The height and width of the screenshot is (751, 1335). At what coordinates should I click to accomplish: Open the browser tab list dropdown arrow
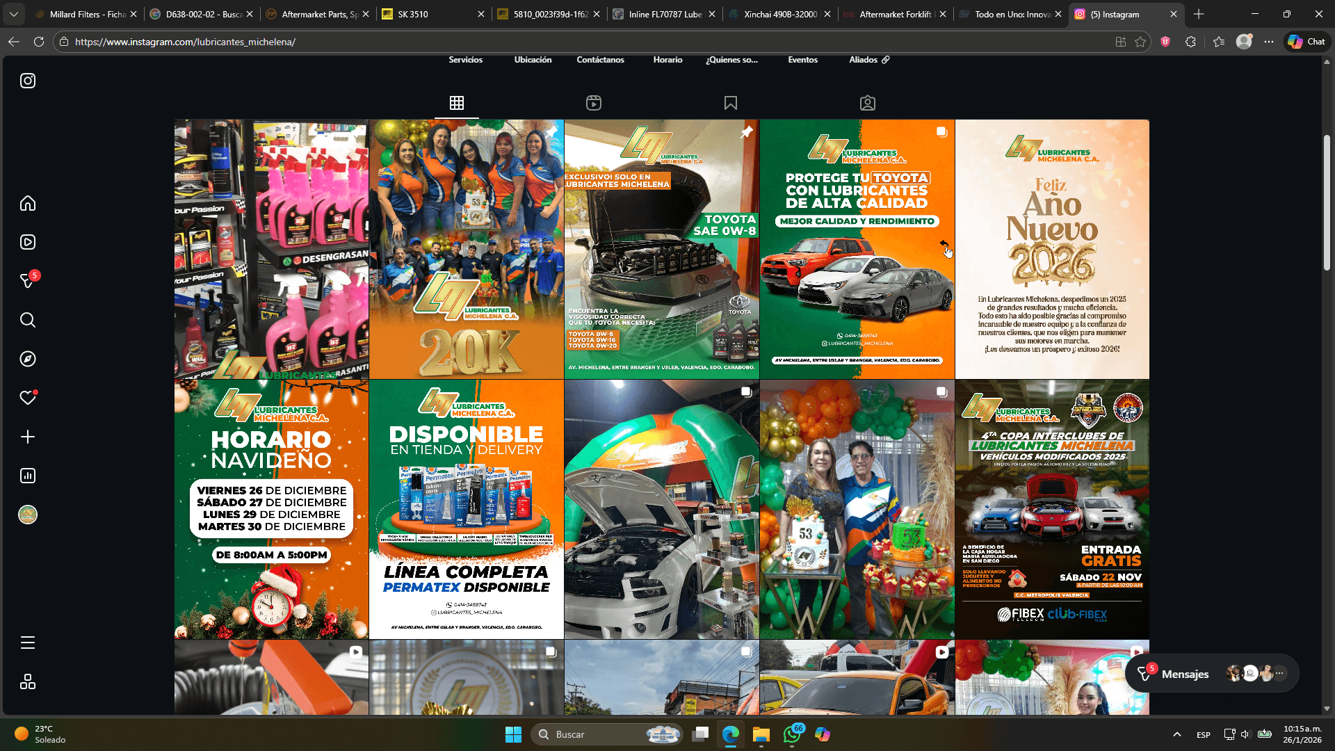pyautogui.click(x=14, y=14)
